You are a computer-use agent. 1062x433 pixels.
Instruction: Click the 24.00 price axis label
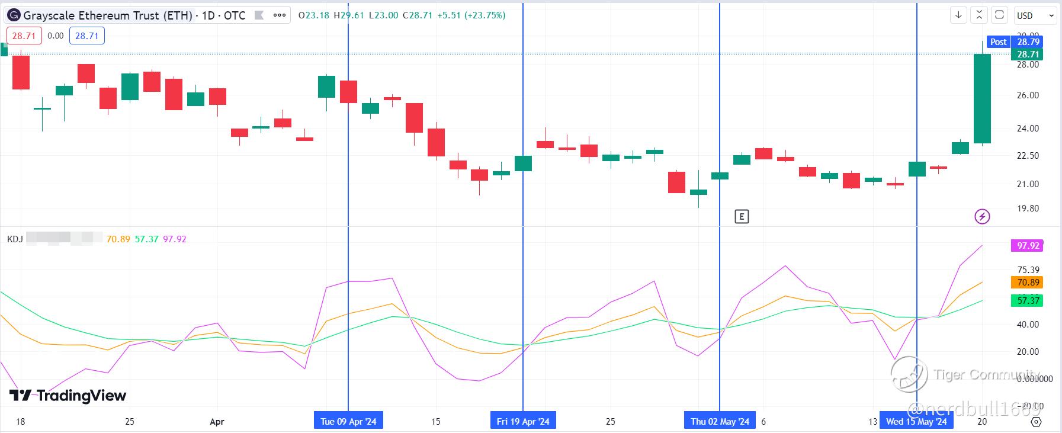coord(1028,129)
